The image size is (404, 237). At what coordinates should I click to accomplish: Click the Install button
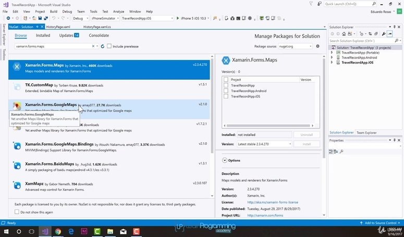tap(307, 144)
